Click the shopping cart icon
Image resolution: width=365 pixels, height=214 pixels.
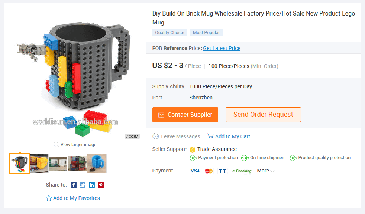coord(210,136)
